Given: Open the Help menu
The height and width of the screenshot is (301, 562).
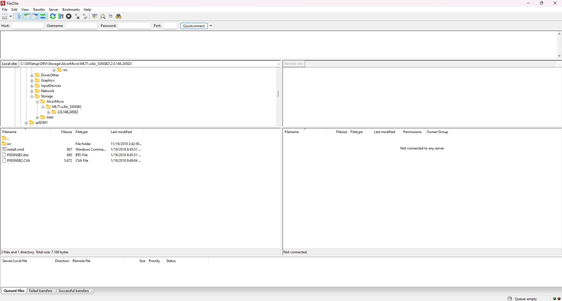Looking at the screenshot, I should [x=87, y=10].
